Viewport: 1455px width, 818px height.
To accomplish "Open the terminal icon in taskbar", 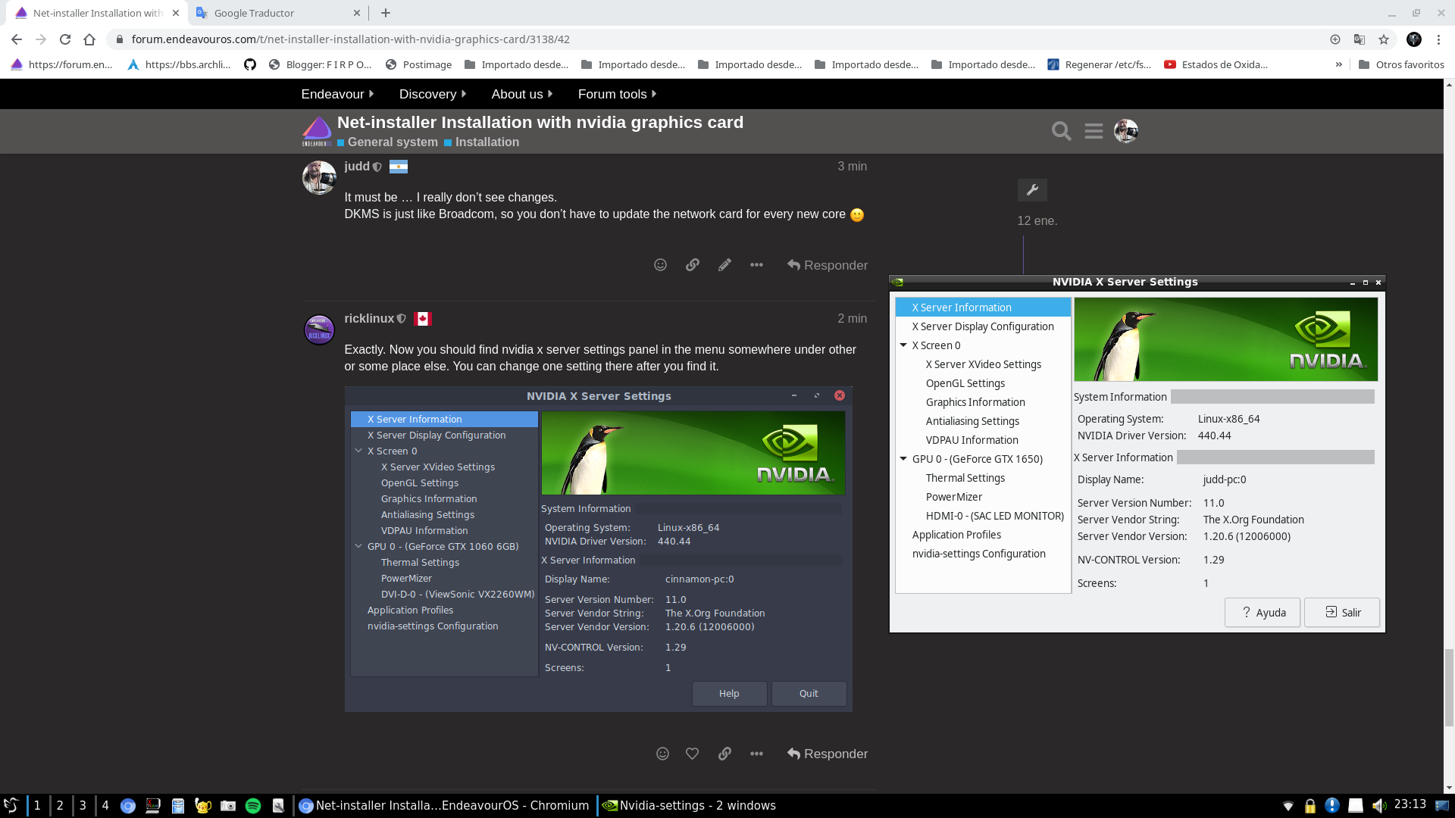I will coord(153,806).
